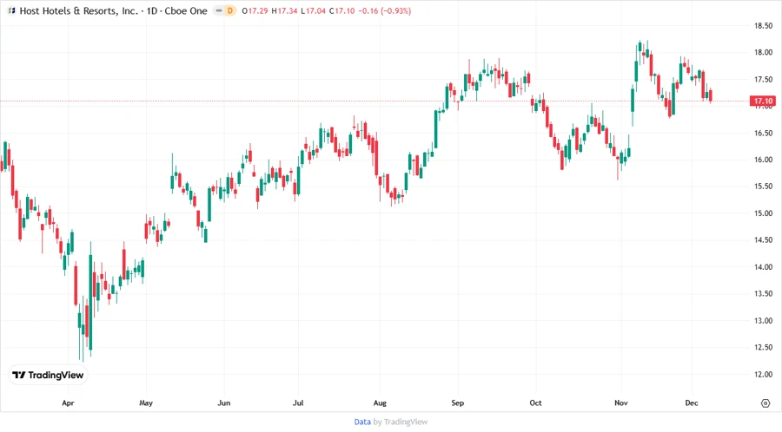Click the 'Jul' time axis label

298,403
